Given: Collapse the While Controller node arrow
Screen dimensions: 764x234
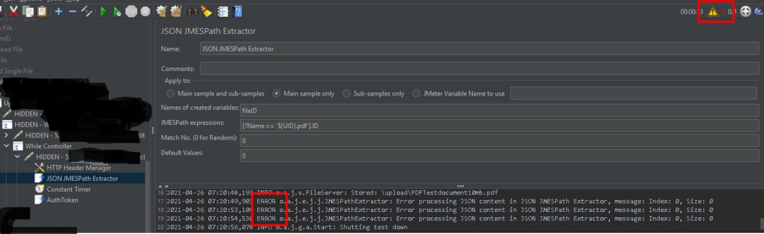Looking at the screenshot, I should point(7,146).
